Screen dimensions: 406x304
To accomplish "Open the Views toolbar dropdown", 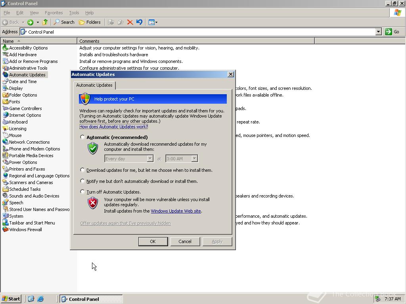I will [x=153, y=22].
